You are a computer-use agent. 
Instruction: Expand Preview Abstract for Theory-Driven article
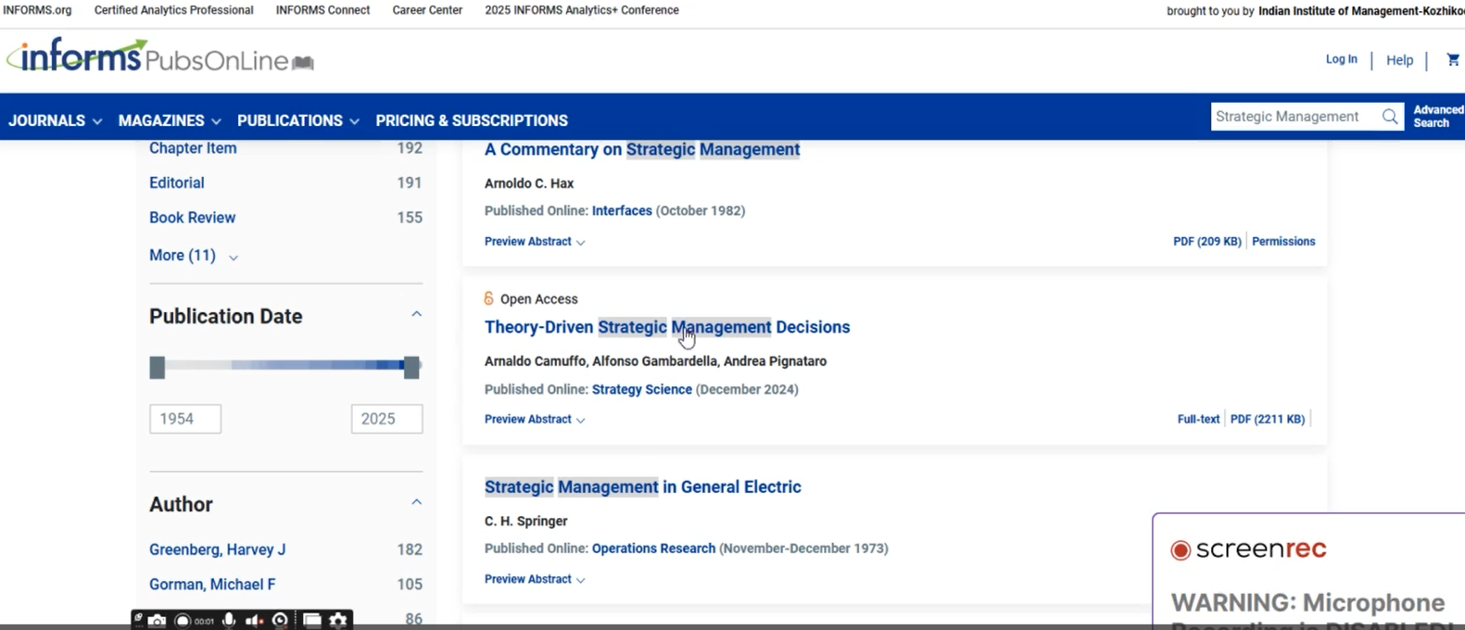pyautogui.click(x=534, y=420)
